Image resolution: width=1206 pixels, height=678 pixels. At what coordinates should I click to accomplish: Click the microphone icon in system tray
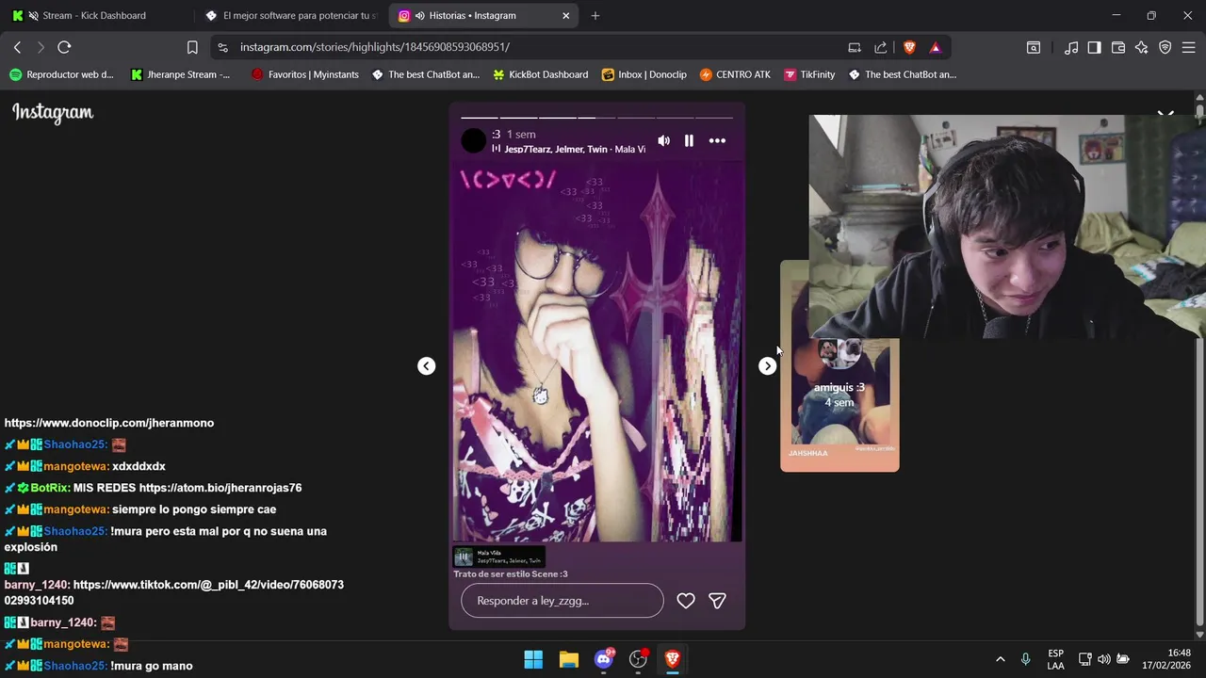[1025, 659]
